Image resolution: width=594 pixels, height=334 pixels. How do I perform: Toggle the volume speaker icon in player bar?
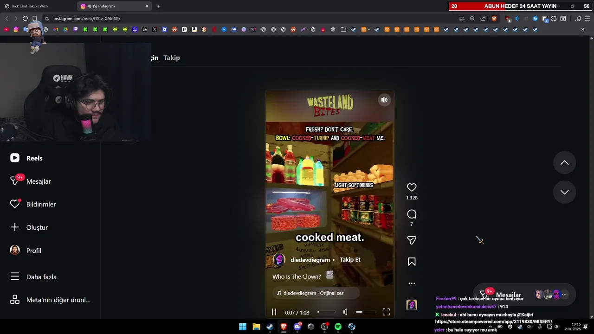[345, 312]
